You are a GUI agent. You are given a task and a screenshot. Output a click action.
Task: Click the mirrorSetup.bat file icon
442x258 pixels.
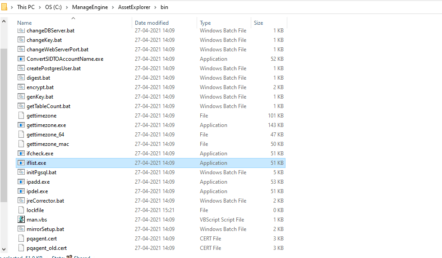[21, 229]
